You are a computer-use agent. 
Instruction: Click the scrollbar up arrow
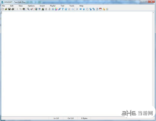(x=153, y=13)
